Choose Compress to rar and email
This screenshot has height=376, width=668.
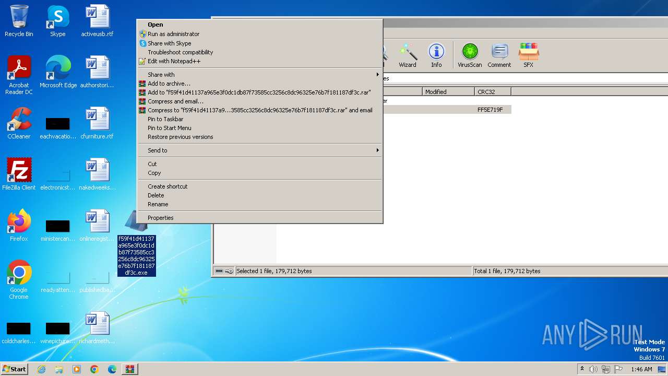tap(259, 110)
